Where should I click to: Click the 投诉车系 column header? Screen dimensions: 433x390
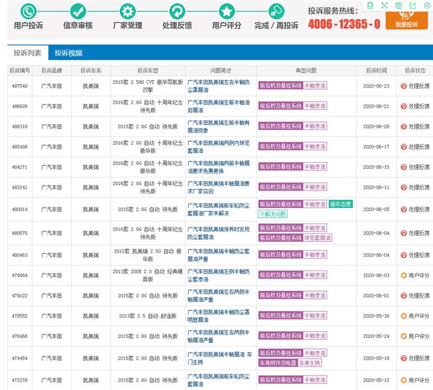tap(91, 71)
